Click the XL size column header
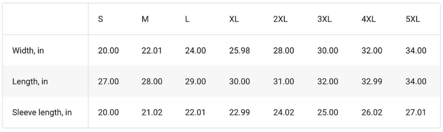 pos(234,19)
